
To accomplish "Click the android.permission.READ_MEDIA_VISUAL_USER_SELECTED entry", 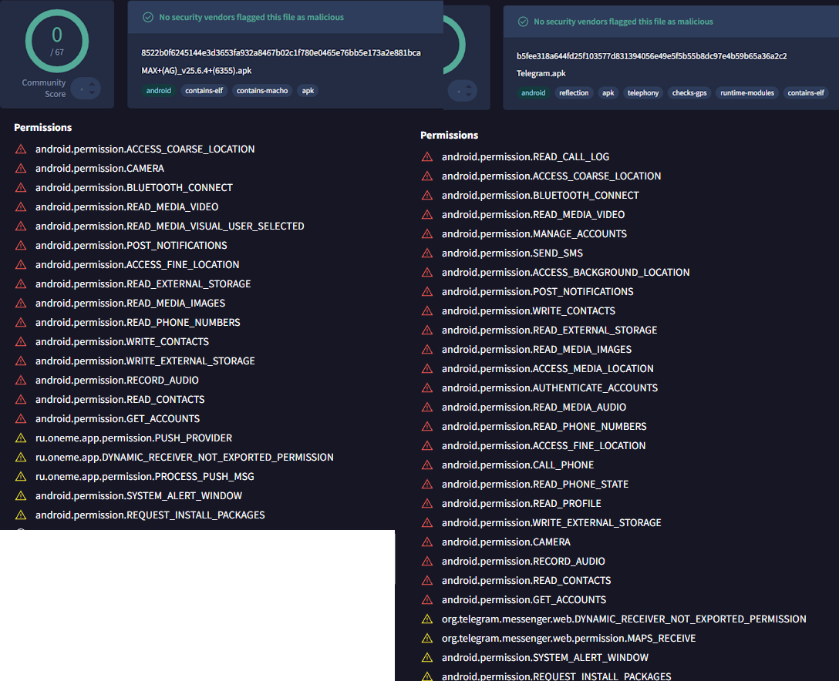I will pos(170,226).
